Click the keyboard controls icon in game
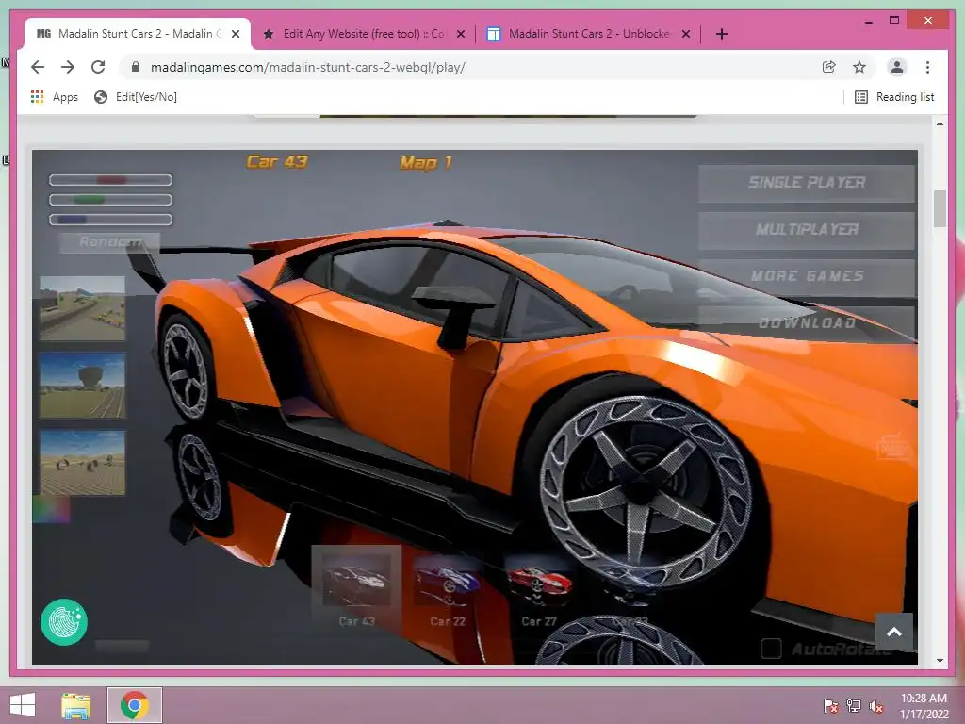965x724 pixels. (x=894, y=448)
